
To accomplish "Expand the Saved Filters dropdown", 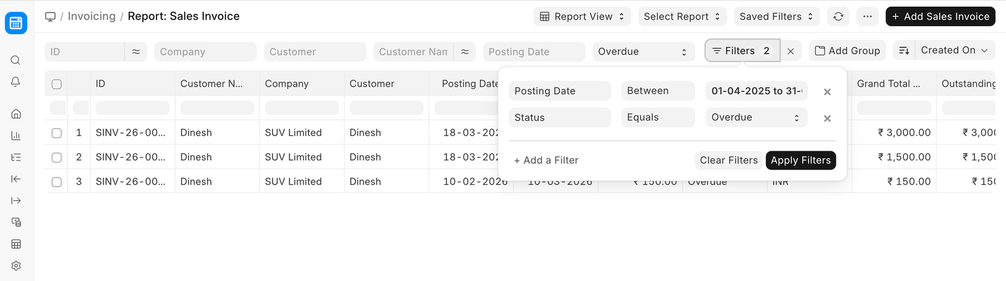I will [x=776, y=16].
